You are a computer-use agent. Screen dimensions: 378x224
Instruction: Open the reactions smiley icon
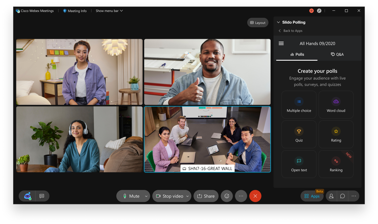pyautogui.click(x=227, y=196)
